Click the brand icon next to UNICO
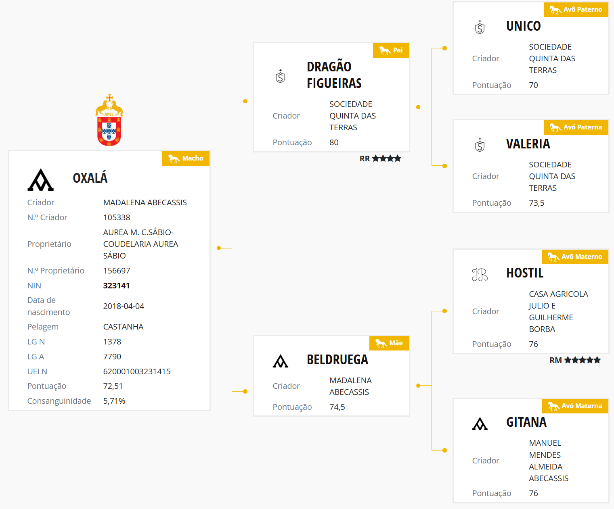 click(480, 27)
